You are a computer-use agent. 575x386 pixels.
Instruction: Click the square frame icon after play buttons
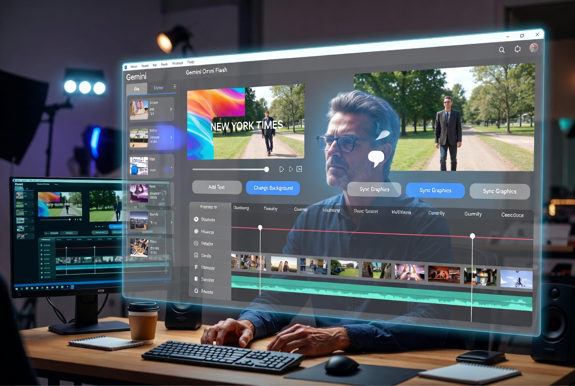(x=299, y=169)
